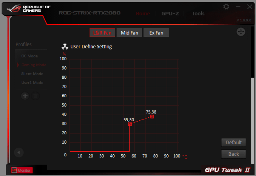Open the GPU-Z tab

coord(170,13)
